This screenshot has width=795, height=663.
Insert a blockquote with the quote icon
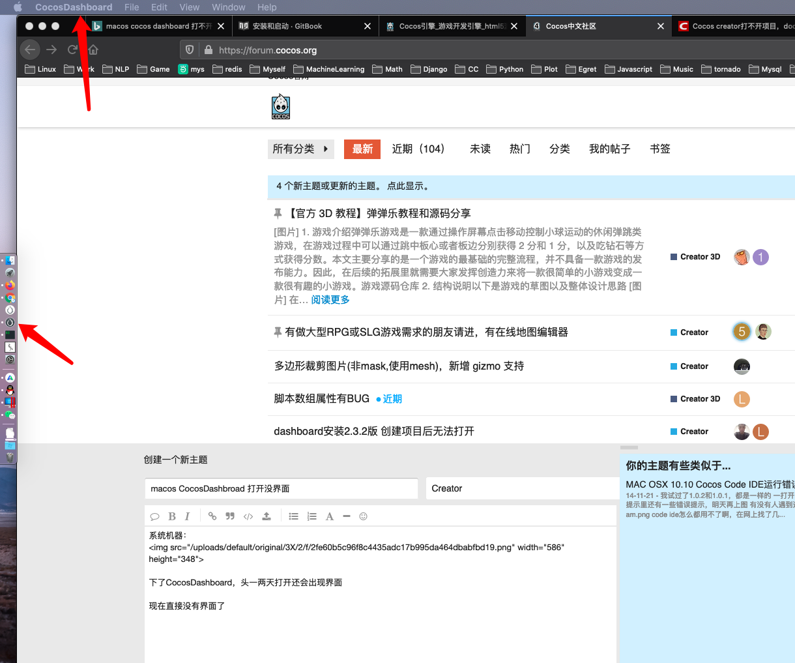(230, 516)
